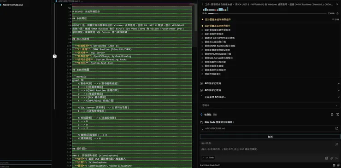Image resolution: width=341 pixels, height=168 pixels.
Task: Click the send message arrow icon
Action: pos(337,158)
